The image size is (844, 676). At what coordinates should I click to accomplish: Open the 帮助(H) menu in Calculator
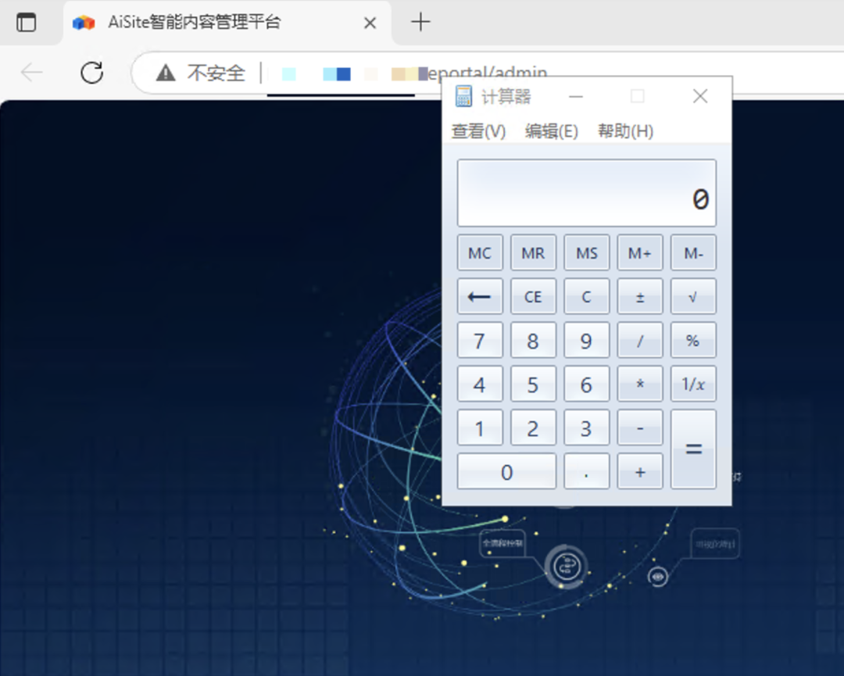625,131
